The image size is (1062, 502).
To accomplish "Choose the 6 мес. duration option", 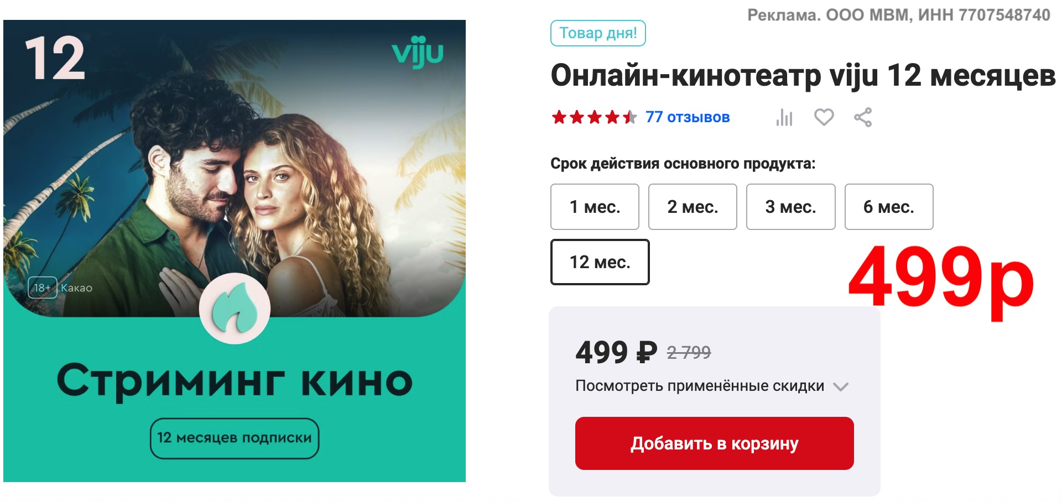I will point(889,207).
